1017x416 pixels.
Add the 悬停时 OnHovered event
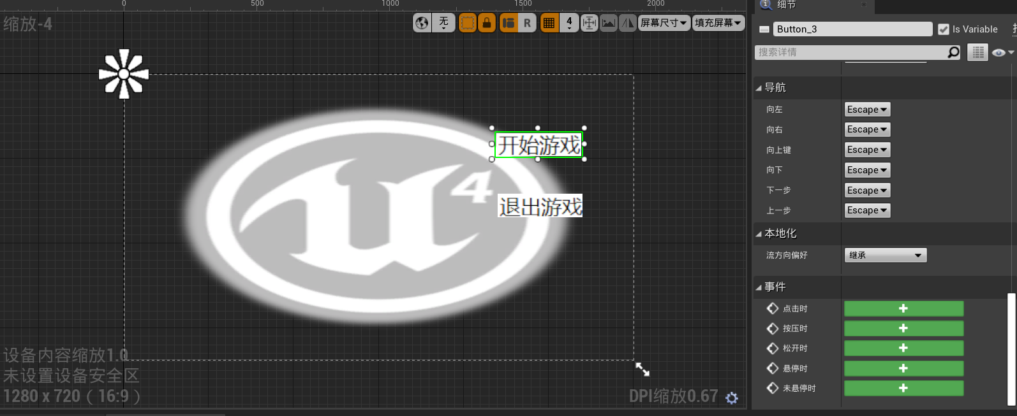[903, 368]
